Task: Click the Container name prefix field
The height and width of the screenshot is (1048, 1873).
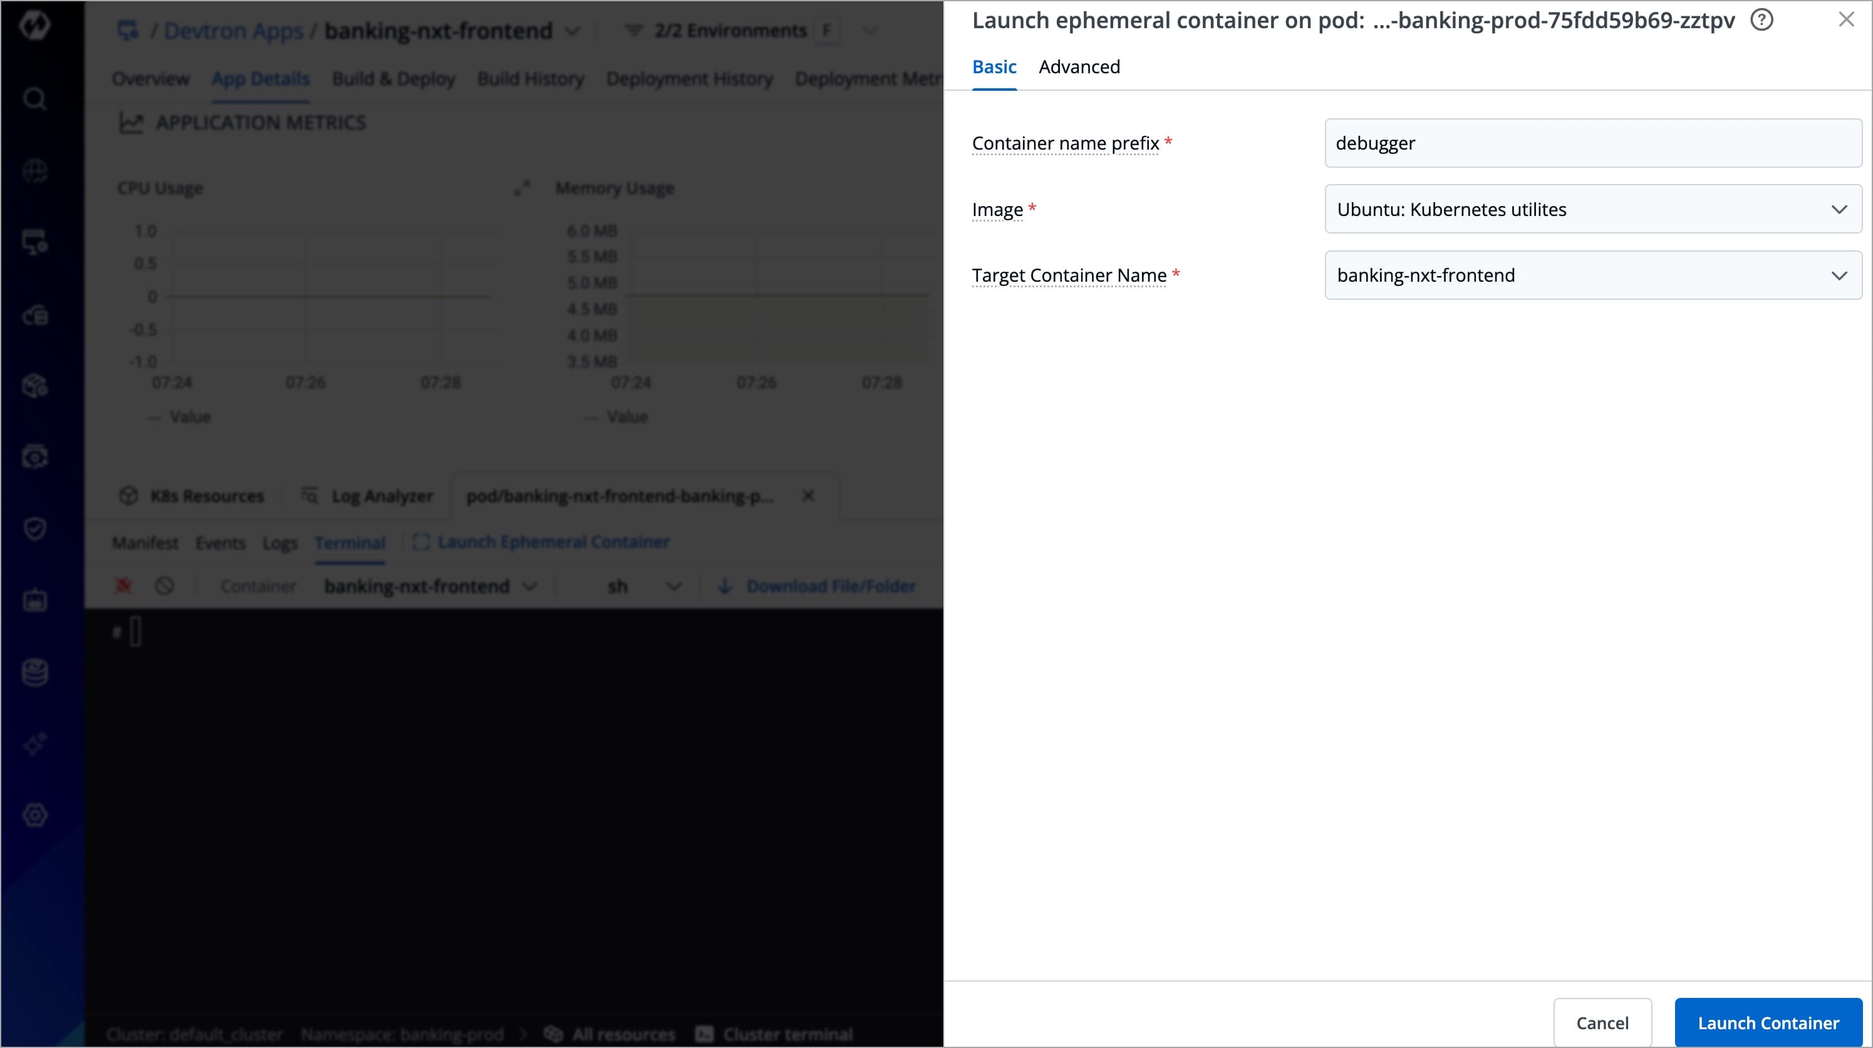Action: (1592, 143)
